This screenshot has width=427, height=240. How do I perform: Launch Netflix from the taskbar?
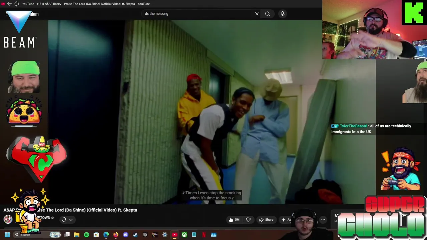(x=204, y=235)
